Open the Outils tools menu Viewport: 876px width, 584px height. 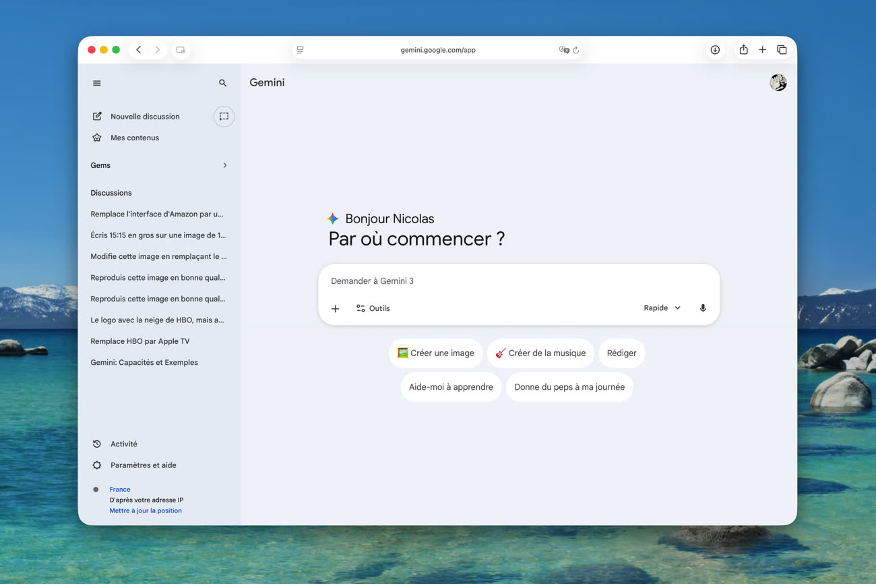click(x=373, y=308)
